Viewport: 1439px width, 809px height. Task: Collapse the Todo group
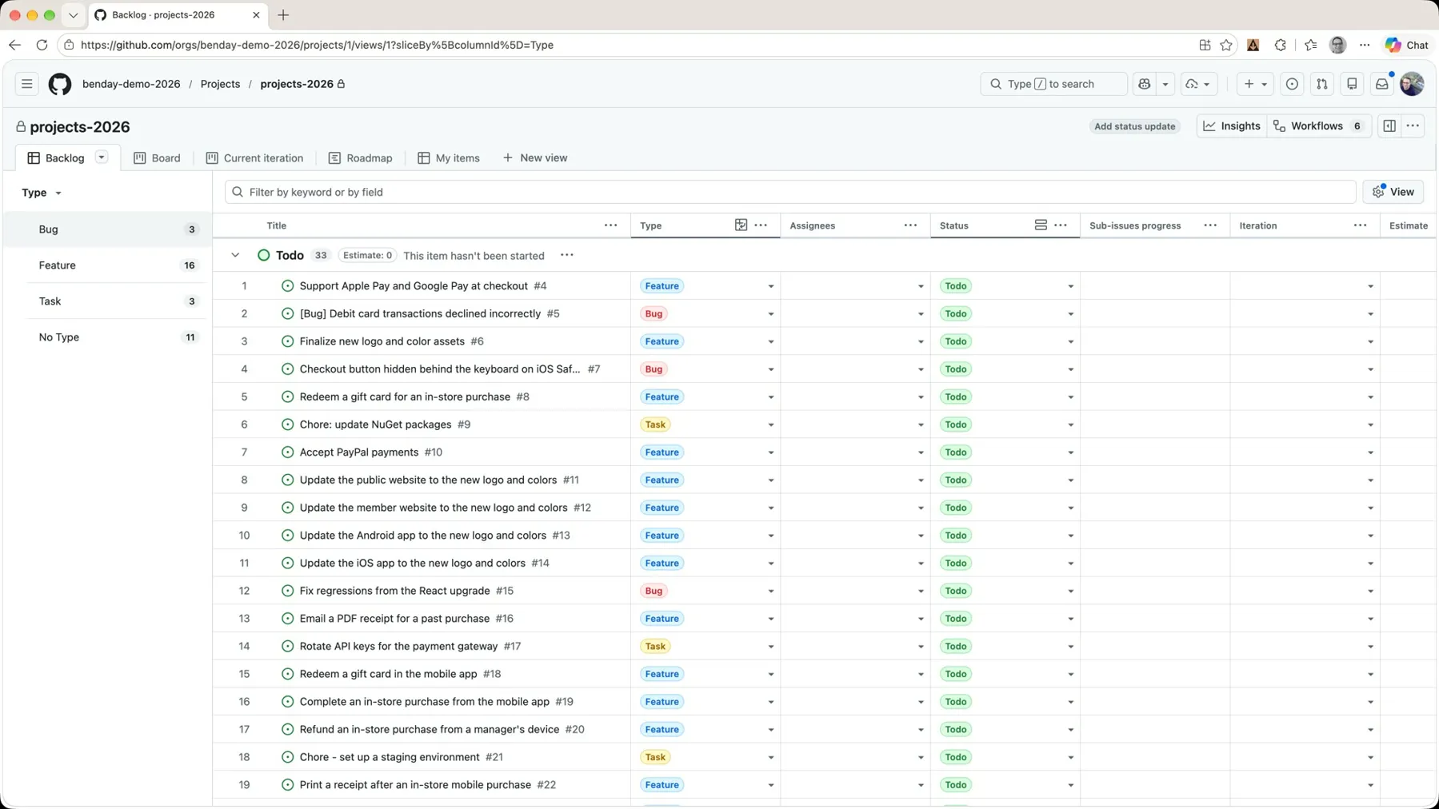pyautogui.click(x=235, y=255)
